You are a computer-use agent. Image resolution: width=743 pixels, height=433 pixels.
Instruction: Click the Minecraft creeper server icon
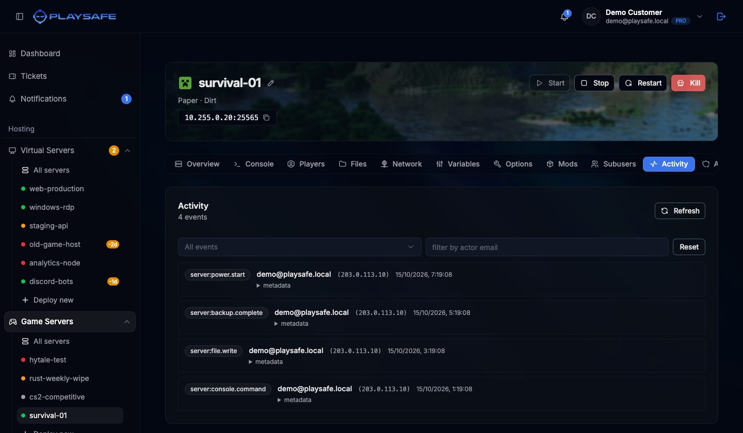(185, 82)
